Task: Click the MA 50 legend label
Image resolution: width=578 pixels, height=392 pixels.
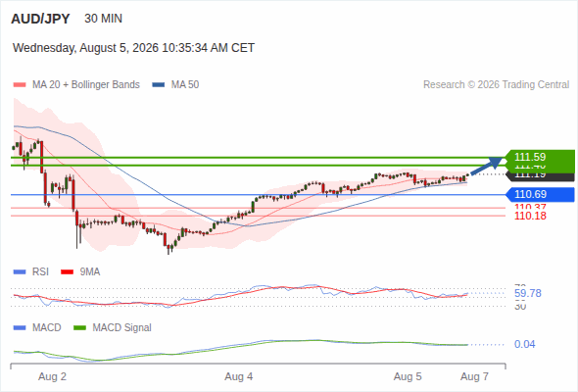Action: tap(185, 85)
